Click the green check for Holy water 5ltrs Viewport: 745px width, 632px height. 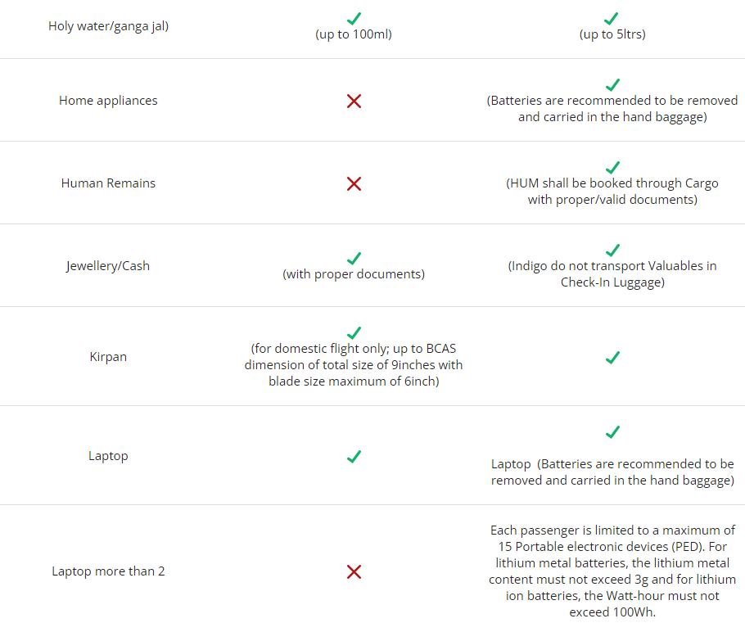(x=612, y=19)
